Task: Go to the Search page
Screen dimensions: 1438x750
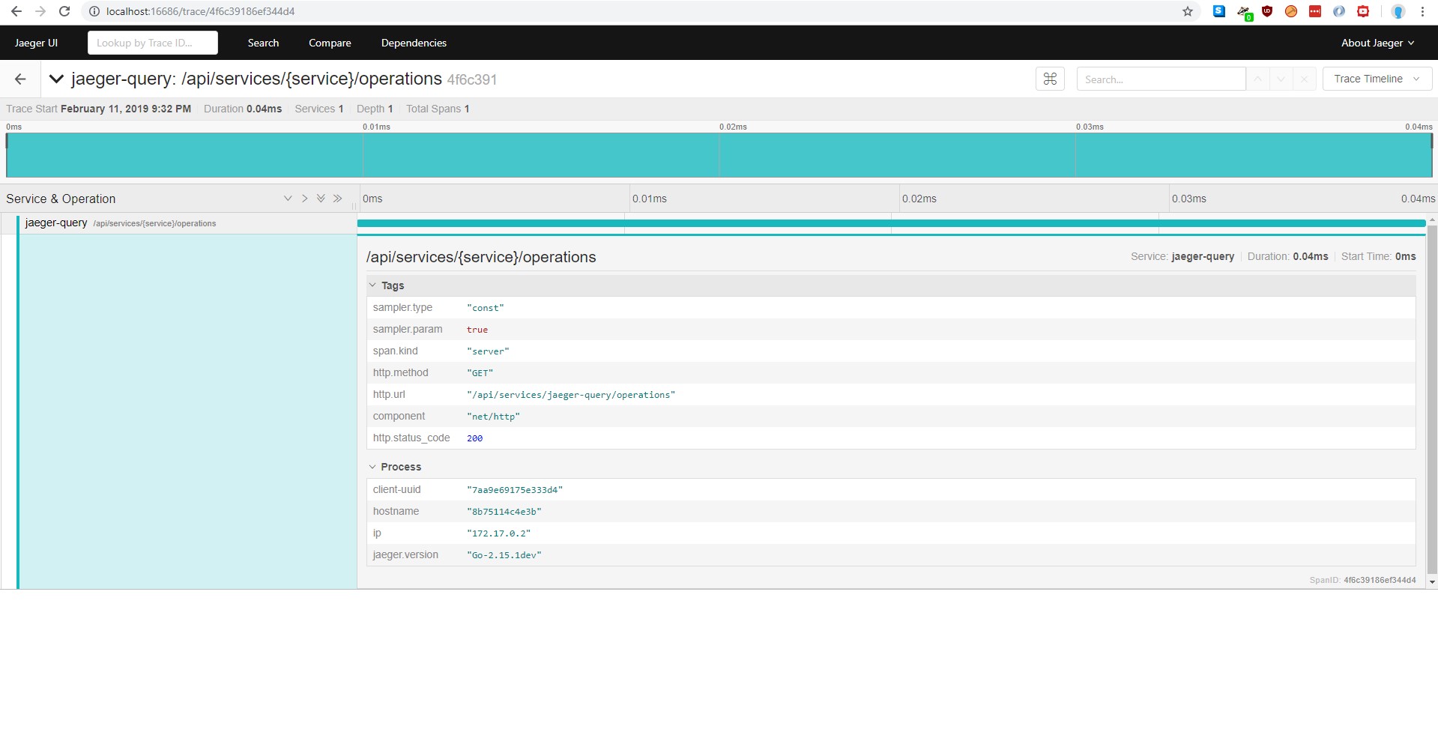Action: (x=263, y=43)
